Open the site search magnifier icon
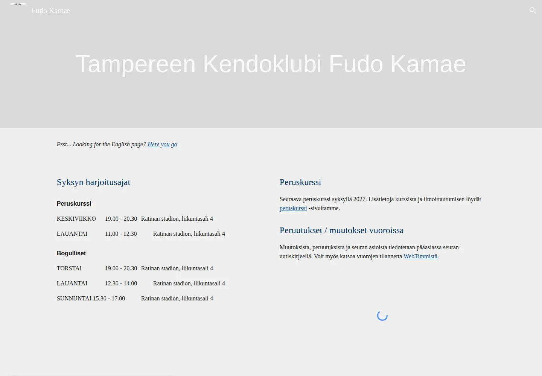This screenshot has width=542, height=376. click(x=533, y=11)
